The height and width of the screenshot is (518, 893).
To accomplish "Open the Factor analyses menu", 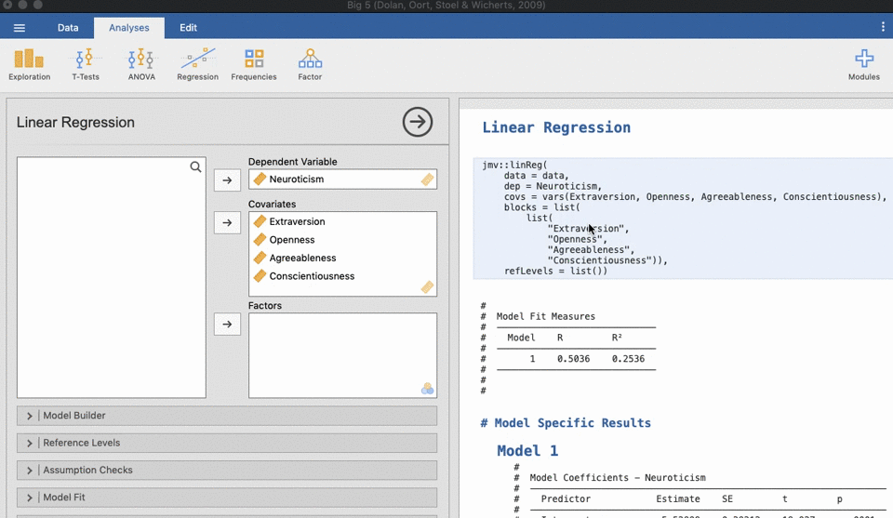I will [310, 64].
